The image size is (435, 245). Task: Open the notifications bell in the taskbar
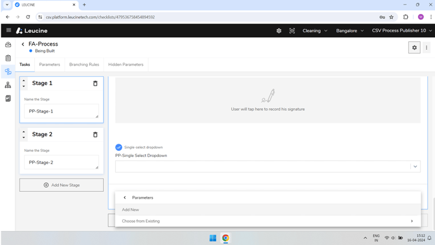429,238
